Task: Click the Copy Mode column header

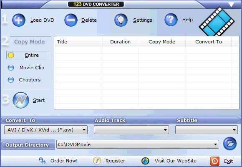Action: 162,42
